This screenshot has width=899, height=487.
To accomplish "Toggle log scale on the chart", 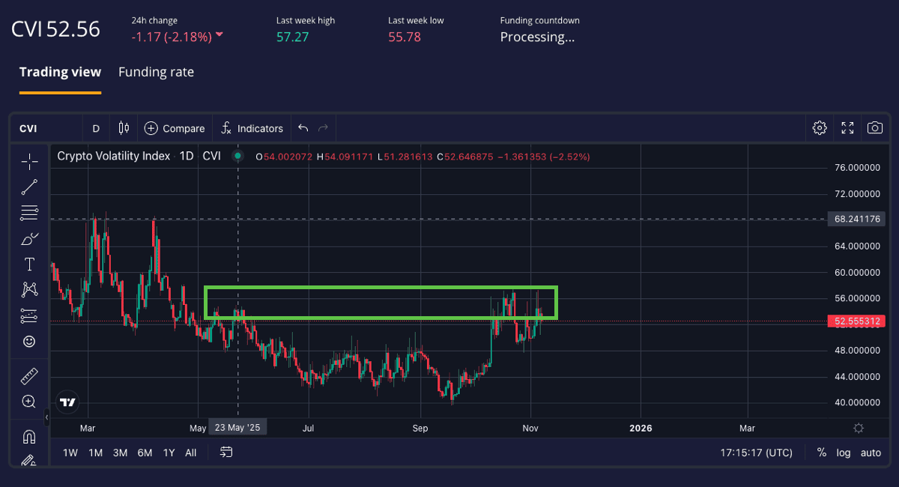I will [x=844, y=453].
